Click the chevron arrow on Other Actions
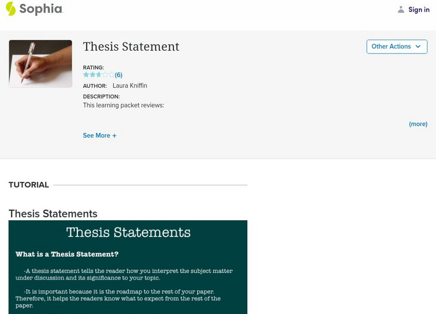Image resolution: width=436 pixels, height=314 pixels. [x=418, y=47]
